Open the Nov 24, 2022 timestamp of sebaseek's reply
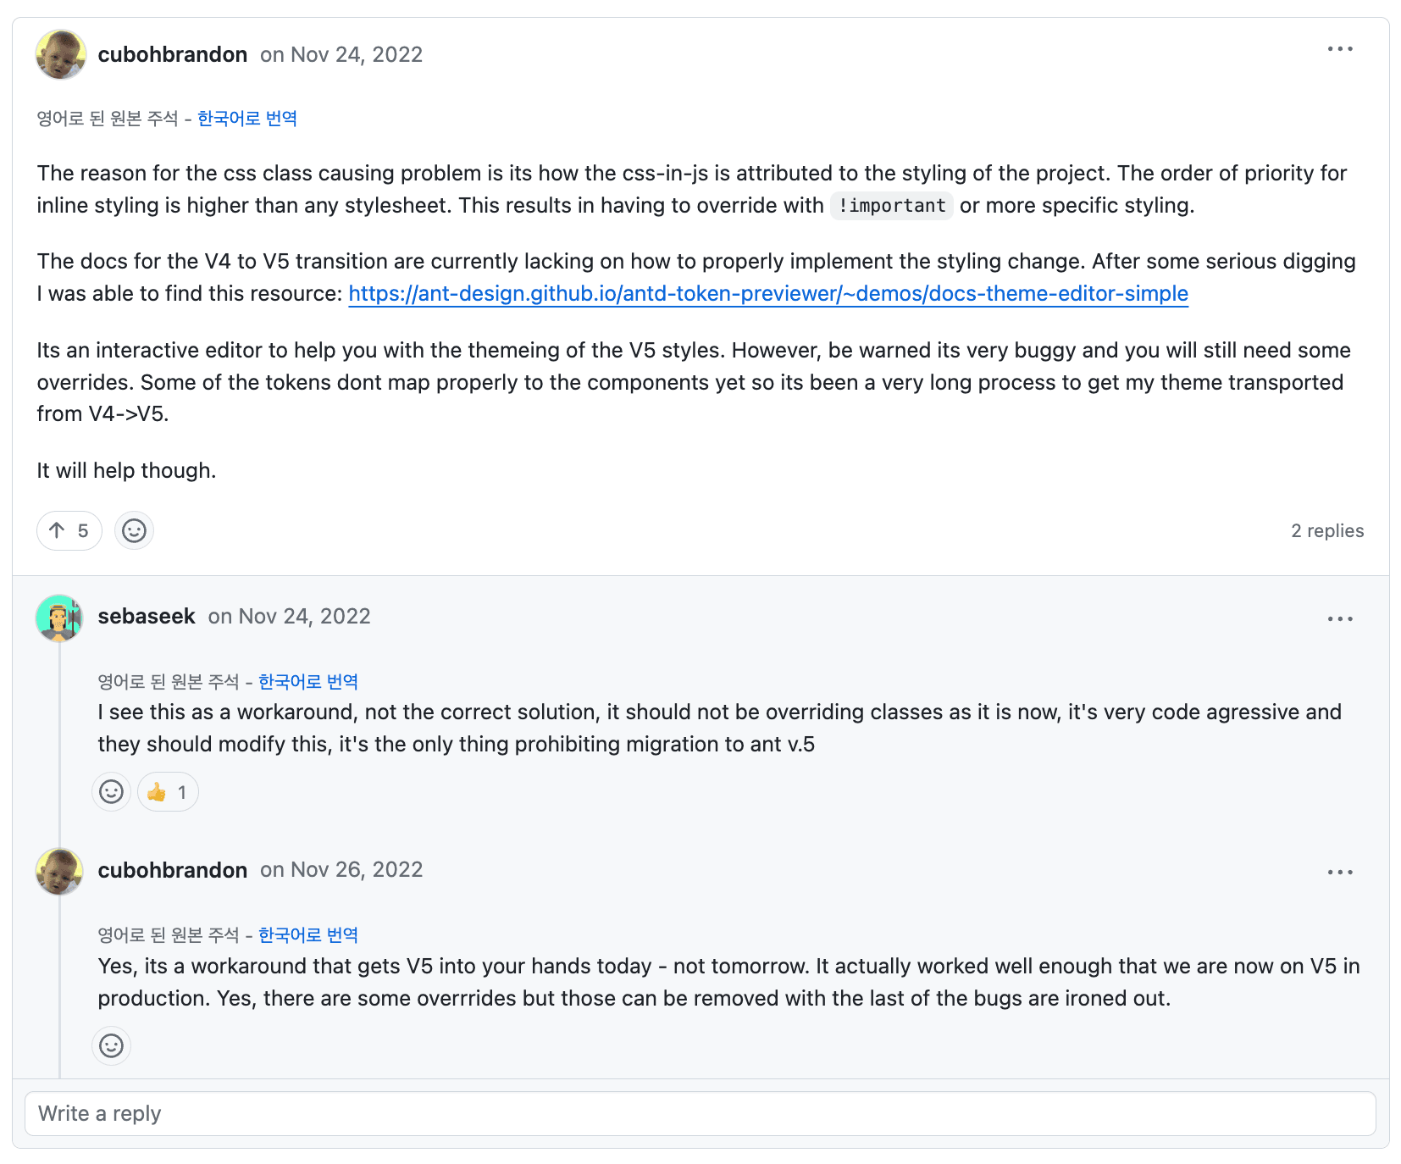The height and width of the screenshot is (1164, 1401). tap(304, 617)
